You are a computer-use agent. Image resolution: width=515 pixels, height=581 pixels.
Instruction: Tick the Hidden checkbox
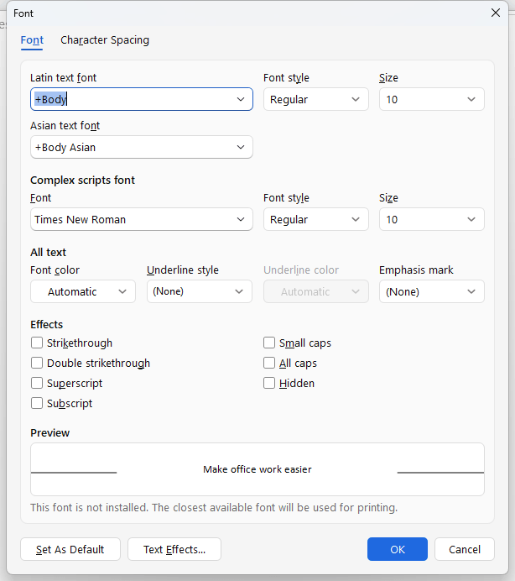tap(269, 383)
